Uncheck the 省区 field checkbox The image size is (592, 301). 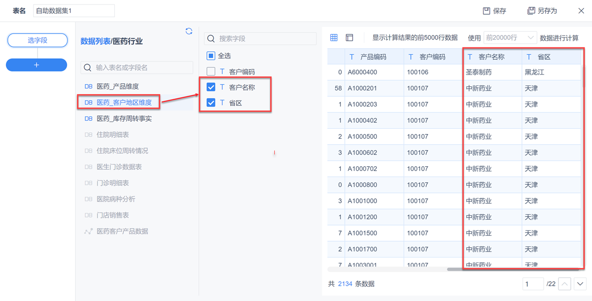pyautogui.click(x=211, y=103)
